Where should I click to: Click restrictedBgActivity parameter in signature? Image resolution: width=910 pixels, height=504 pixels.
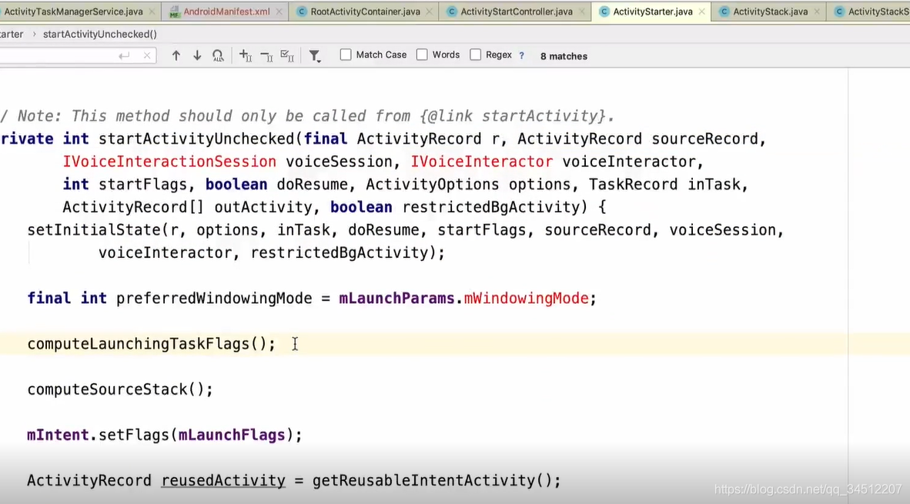pyautogui.click(x=490, y=208)
